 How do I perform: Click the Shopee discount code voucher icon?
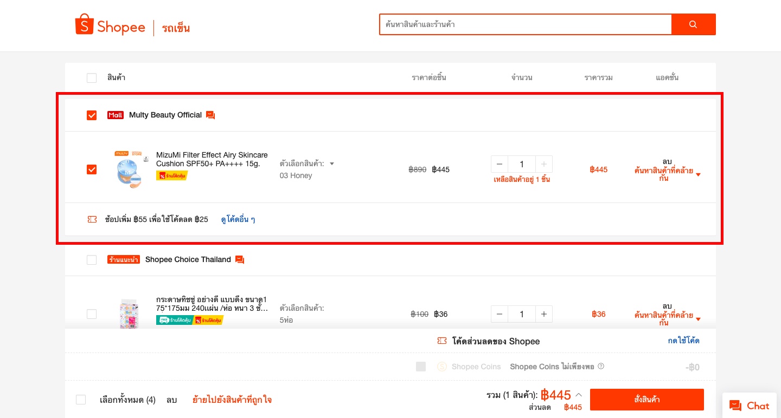(x=442, y=341)
